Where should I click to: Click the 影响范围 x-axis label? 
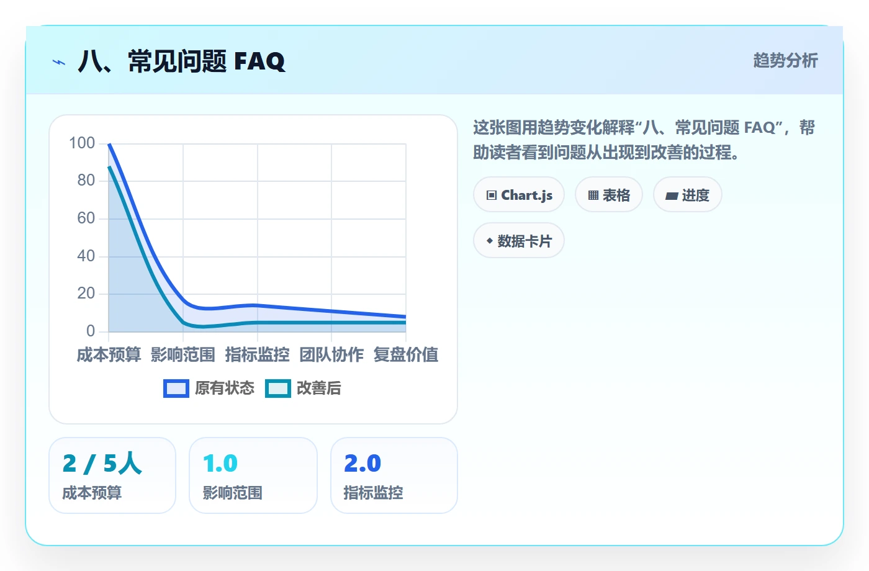pos(183,355)
